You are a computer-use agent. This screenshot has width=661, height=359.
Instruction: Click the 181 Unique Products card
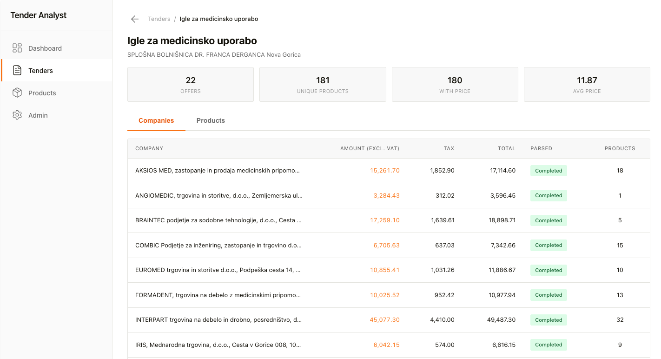coord(323,85)
